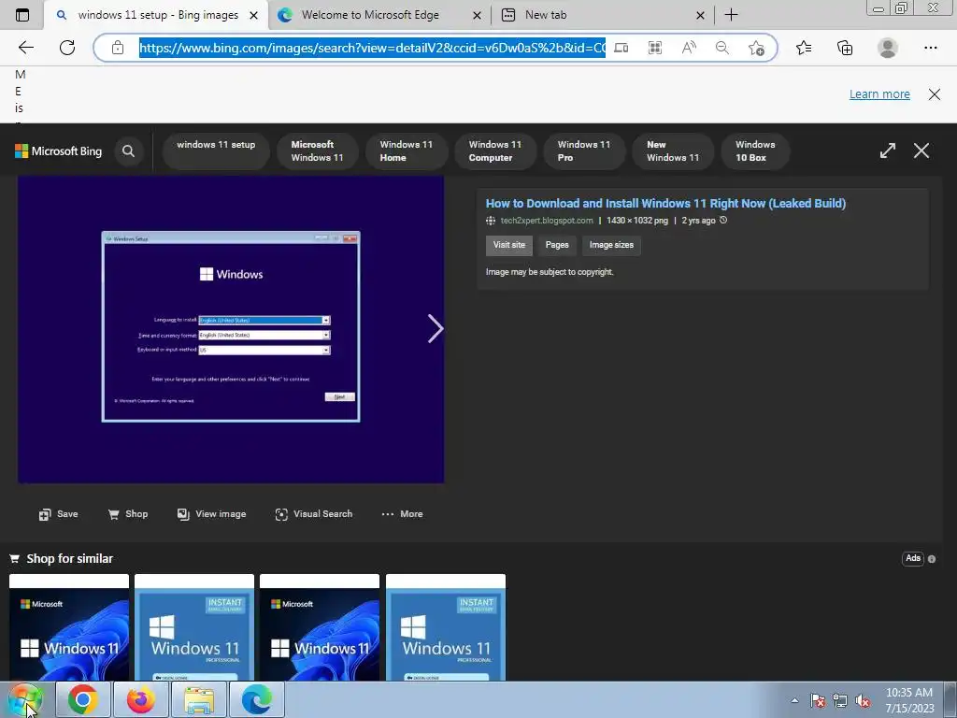This screenshot has width=957, height=718.
Task: Dismiss the notification bar with X
Action: tap(934, 94)
